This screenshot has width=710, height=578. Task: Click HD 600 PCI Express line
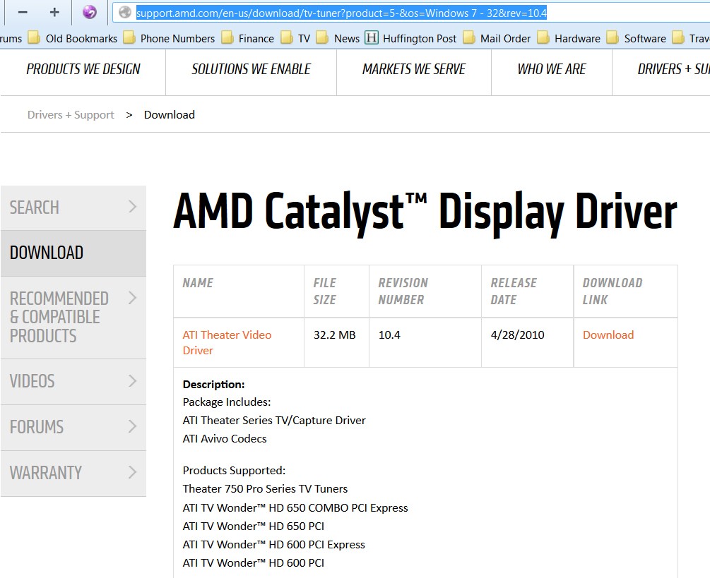coord(274,545)
